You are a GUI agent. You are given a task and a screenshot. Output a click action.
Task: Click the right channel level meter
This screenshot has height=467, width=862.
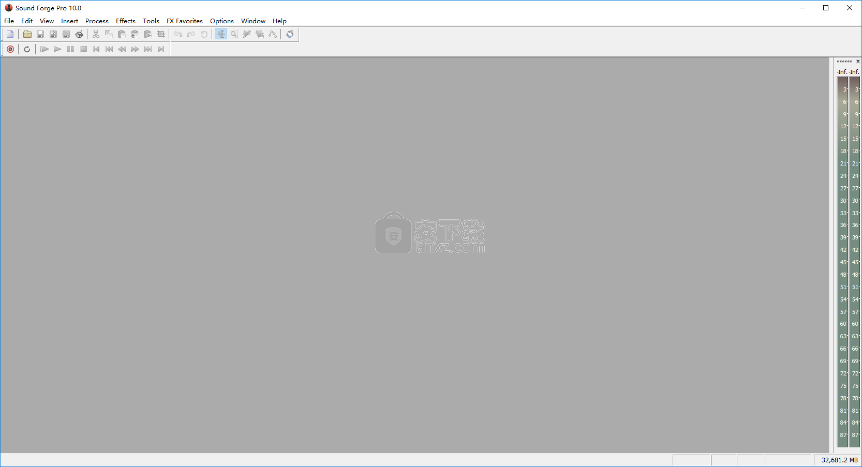[x=854, y=262]
